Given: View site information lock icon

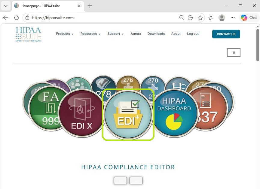Looking at the screenshot, I should pyautogui.click(x=27, y=18).
